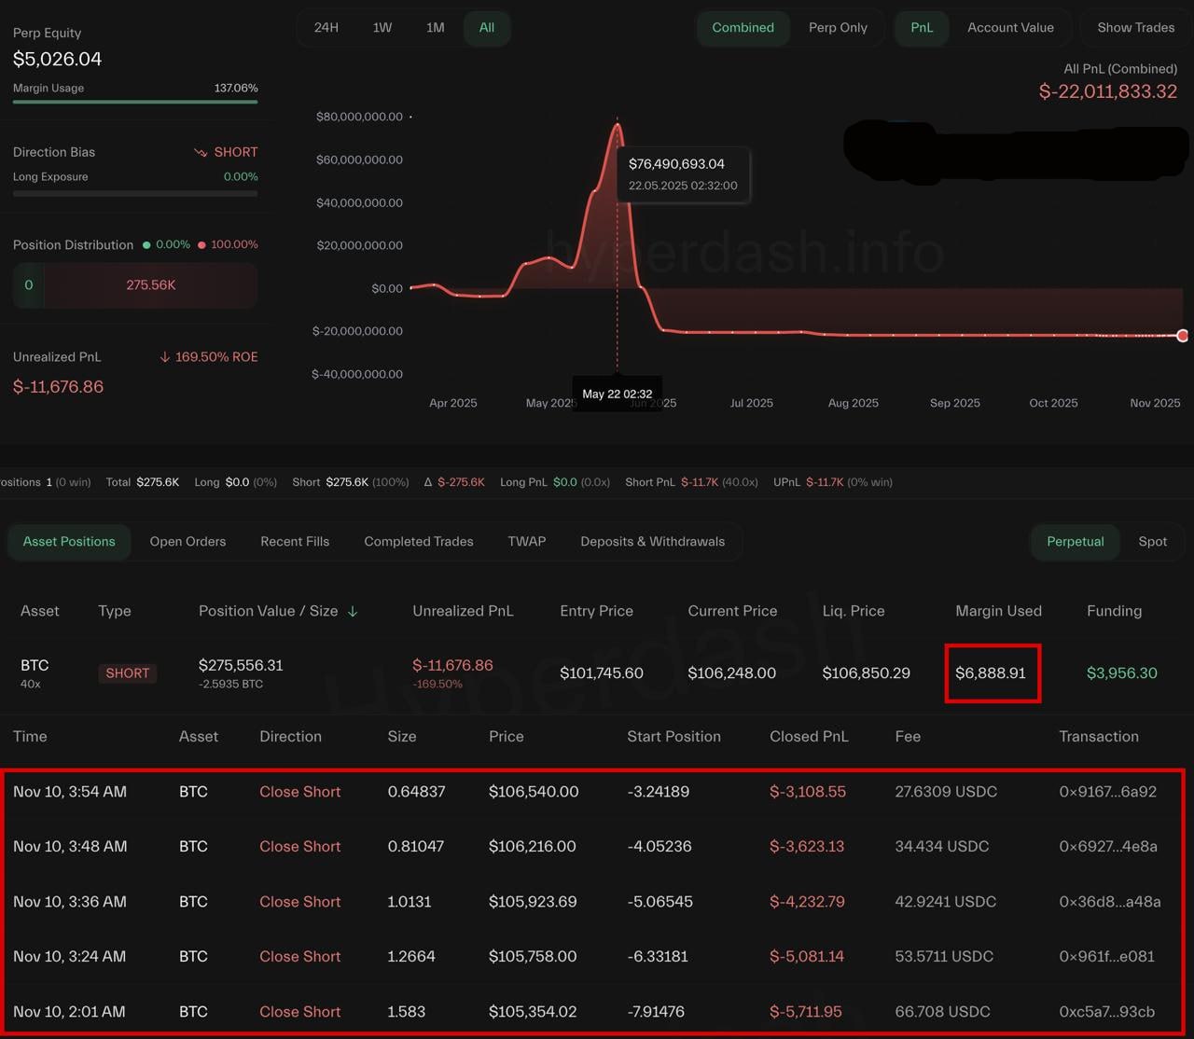Click the downtrend icon next to SHORT bias
Image resolution: width=1194 pixels, height=1039 pixels.
coord(201,152)
